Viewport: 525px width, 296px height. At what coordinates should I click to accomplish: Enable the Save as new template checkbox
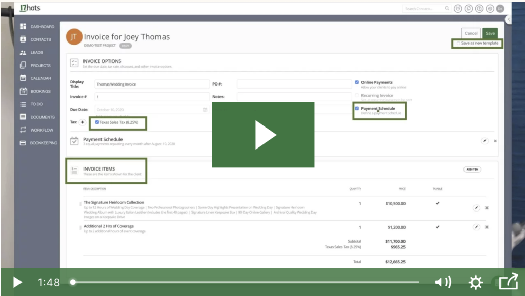tap(458, 44)
